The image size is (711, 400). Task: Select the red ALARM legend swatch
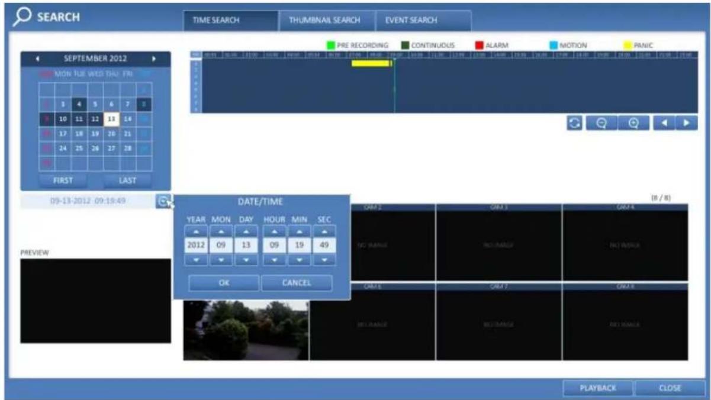pyautogui.click(x=478, y=45)
